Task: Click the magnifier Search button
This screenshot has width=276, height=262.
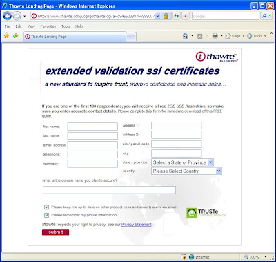Action: coord(264,16)
